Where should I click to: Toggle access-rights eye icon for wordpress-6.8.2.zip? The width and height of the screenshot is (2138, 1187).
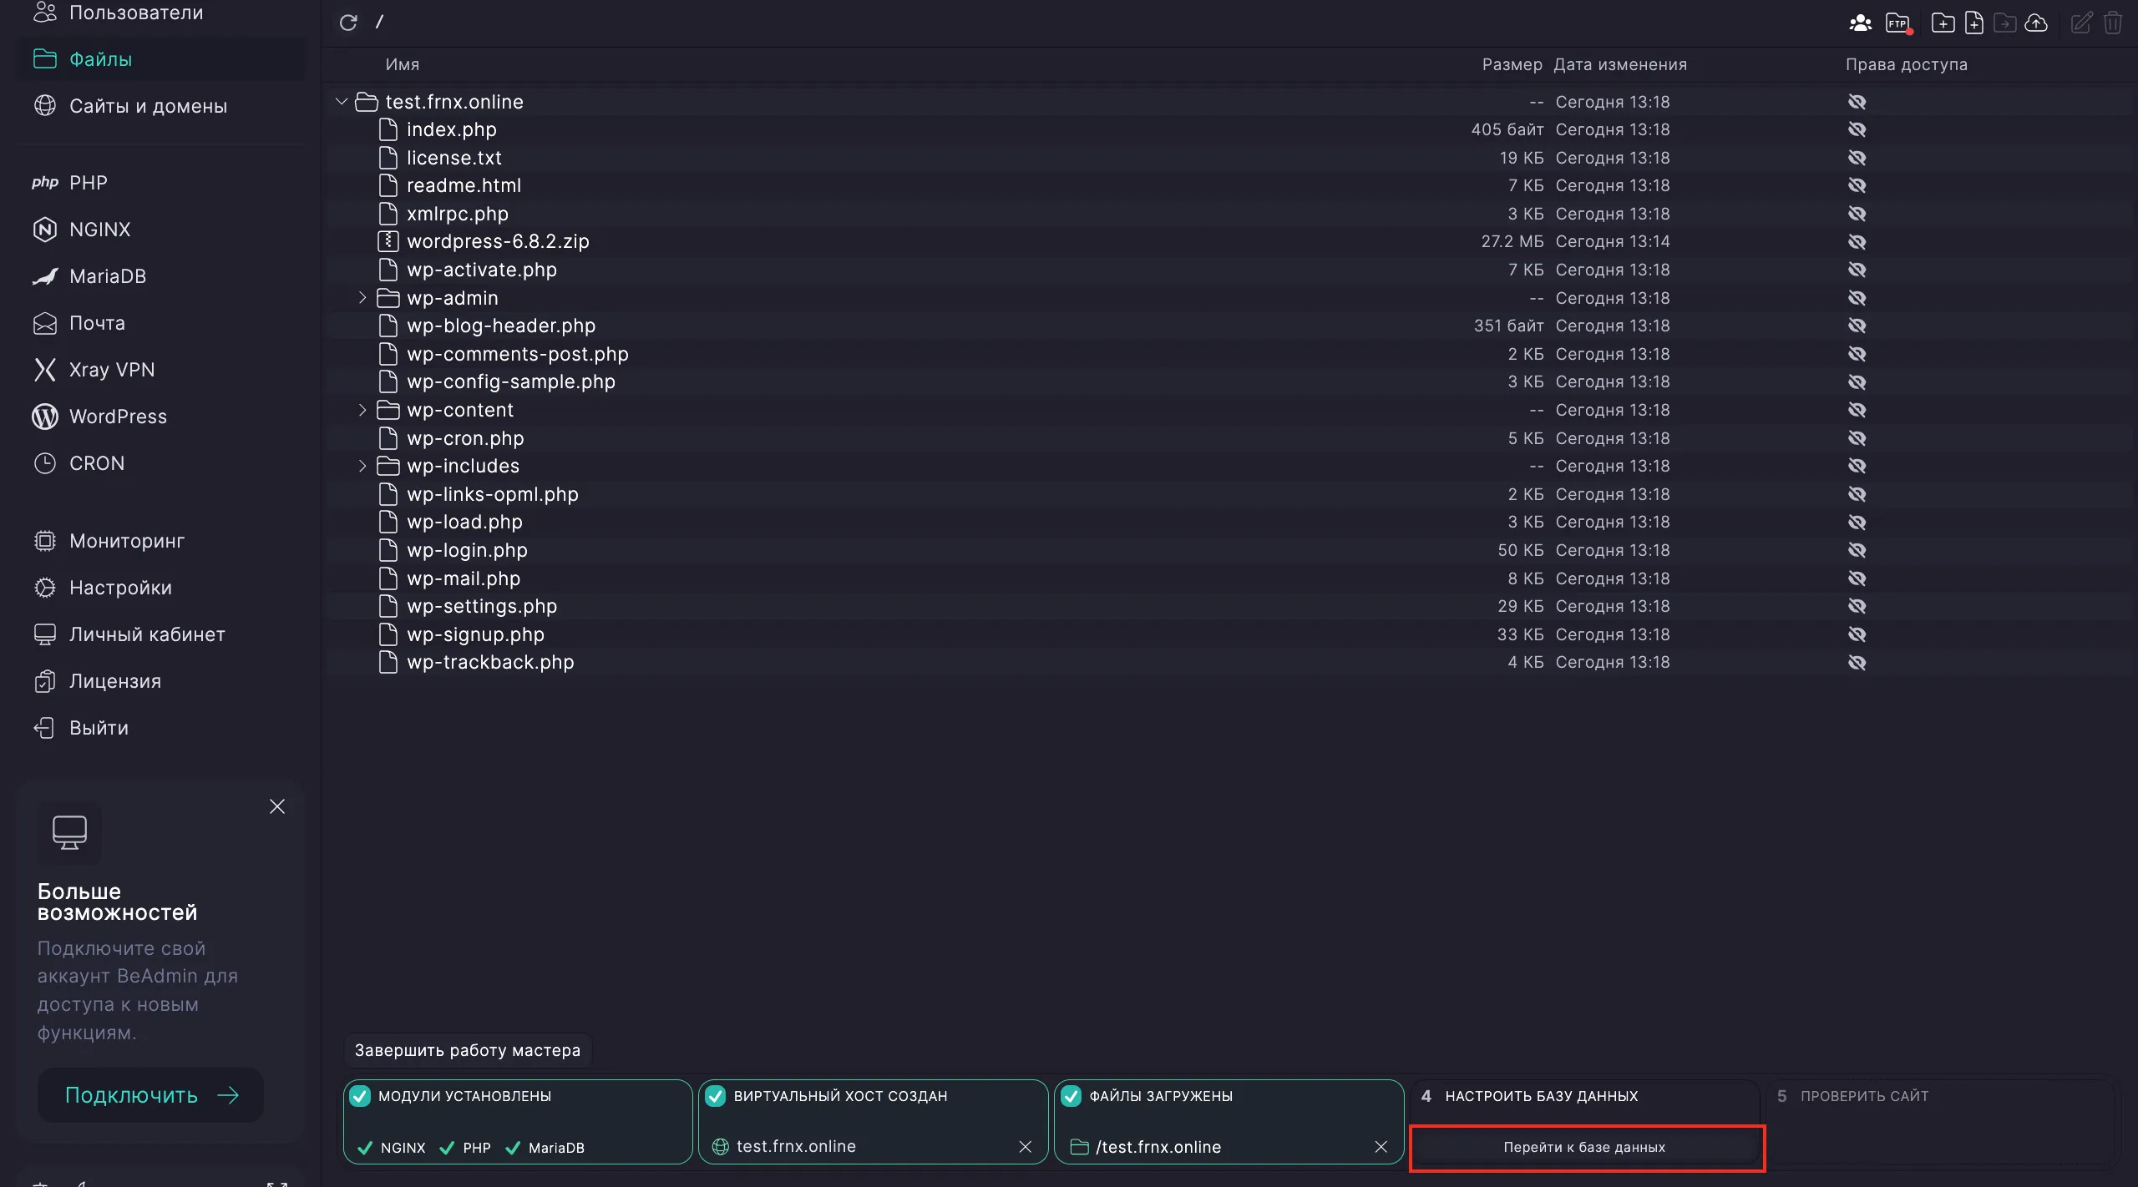pyautogui.click(x=1857, y=241)
